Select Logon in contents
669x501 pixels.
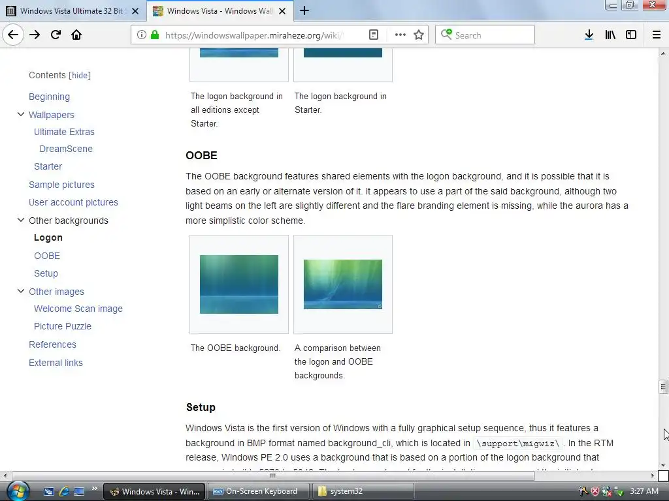48,237
